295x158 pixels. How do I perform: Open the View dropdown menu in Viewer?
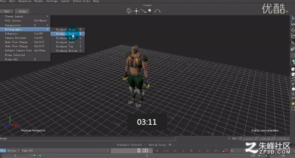(7, 11)
